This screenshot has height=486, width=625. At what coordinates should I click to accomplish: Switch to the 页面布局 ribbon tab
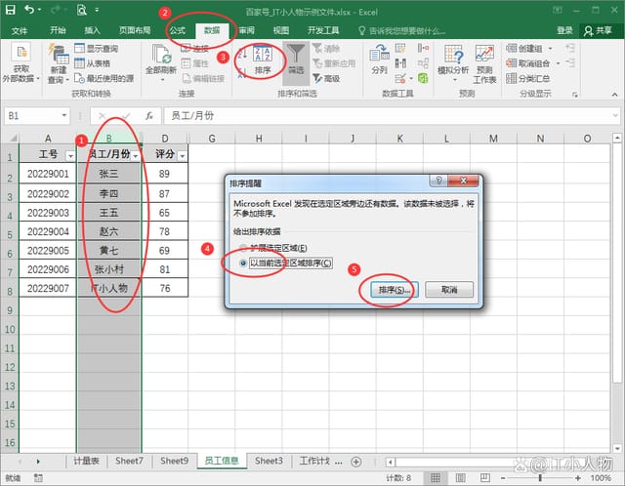click(135, 30)
